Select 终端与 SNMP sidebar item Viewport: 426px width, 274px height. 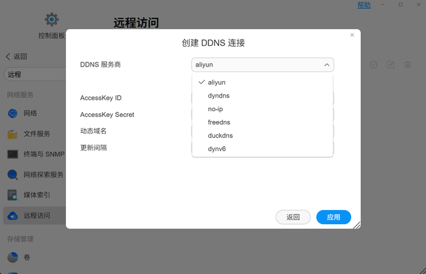[40, 154]
